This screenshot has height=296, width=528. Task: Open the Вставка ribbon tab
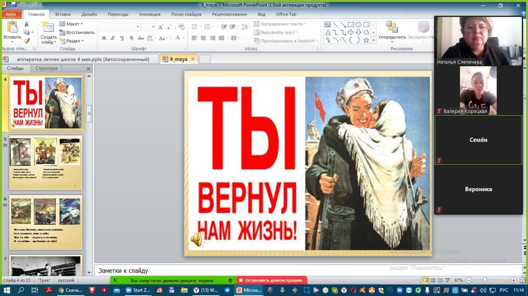click(x=63, y=14)
